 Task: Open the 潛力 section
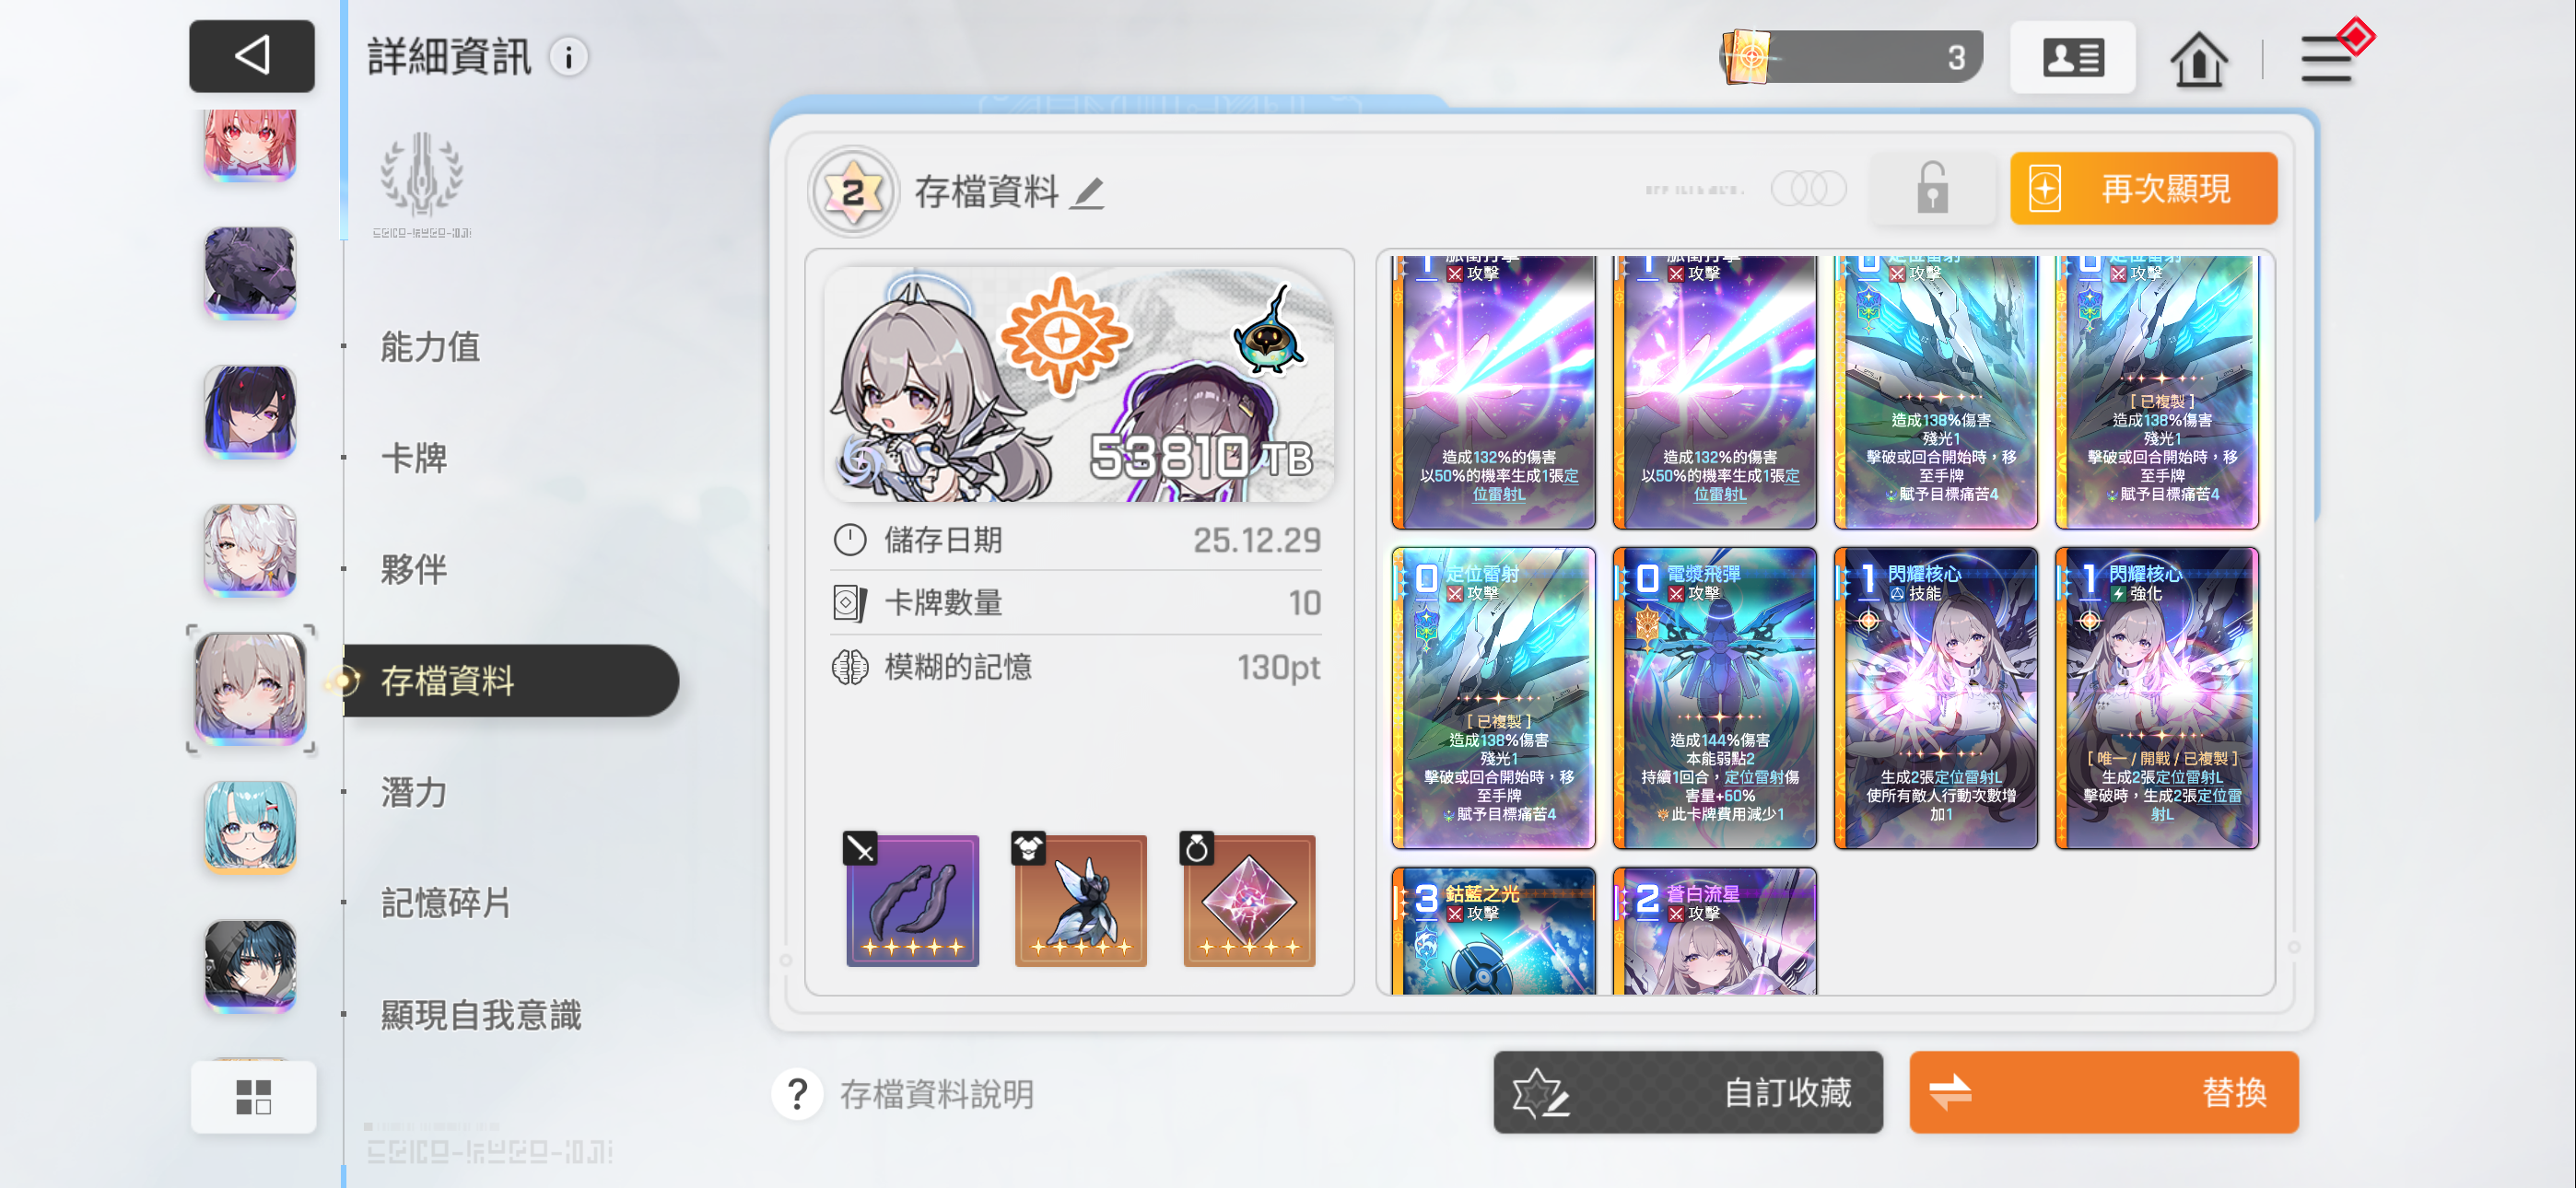pos(414,792)
